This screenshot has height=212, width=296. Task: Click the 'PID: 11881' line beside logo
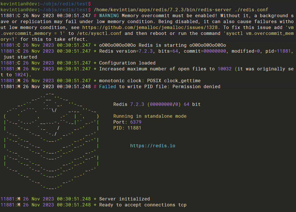[127, 128]
